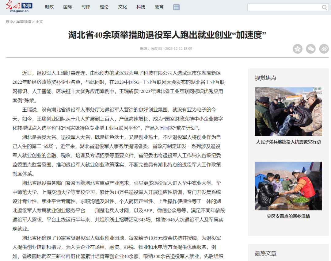This screenshot has width=331, height=261.
Task: Go to 时评 section
Action: (x=86, y=7)
